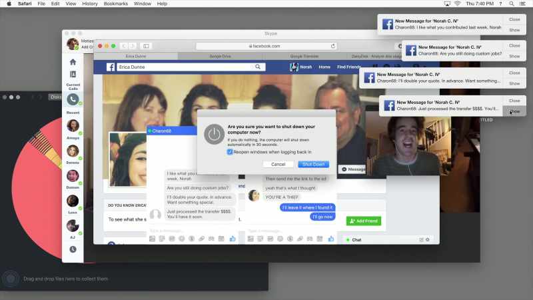The height and width of the screenshot is (300, 533).
Task: Toggle Safari sidebar button
Action: [146, 46]
